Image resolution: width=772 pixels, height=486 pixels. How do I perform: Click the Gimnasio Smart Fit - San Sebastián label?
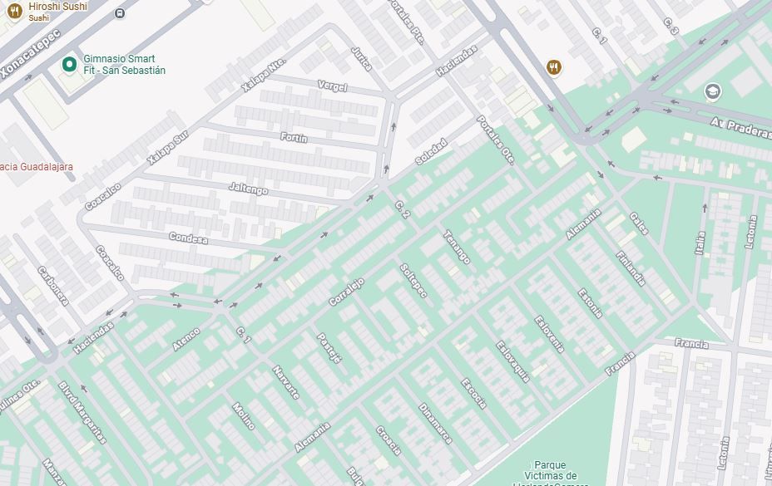(124, 65)
